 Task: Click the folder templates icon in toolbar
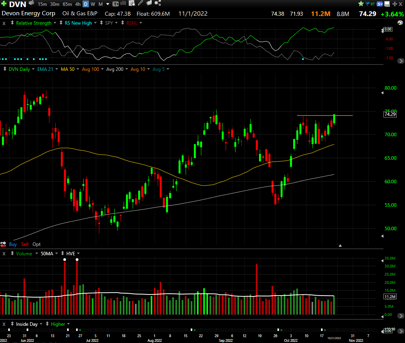(x=149, y=3)
